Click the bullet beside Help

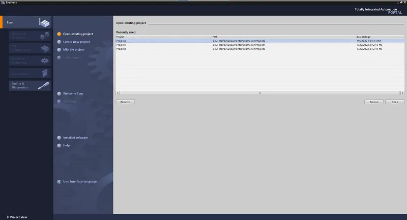[x=59, y=145]
